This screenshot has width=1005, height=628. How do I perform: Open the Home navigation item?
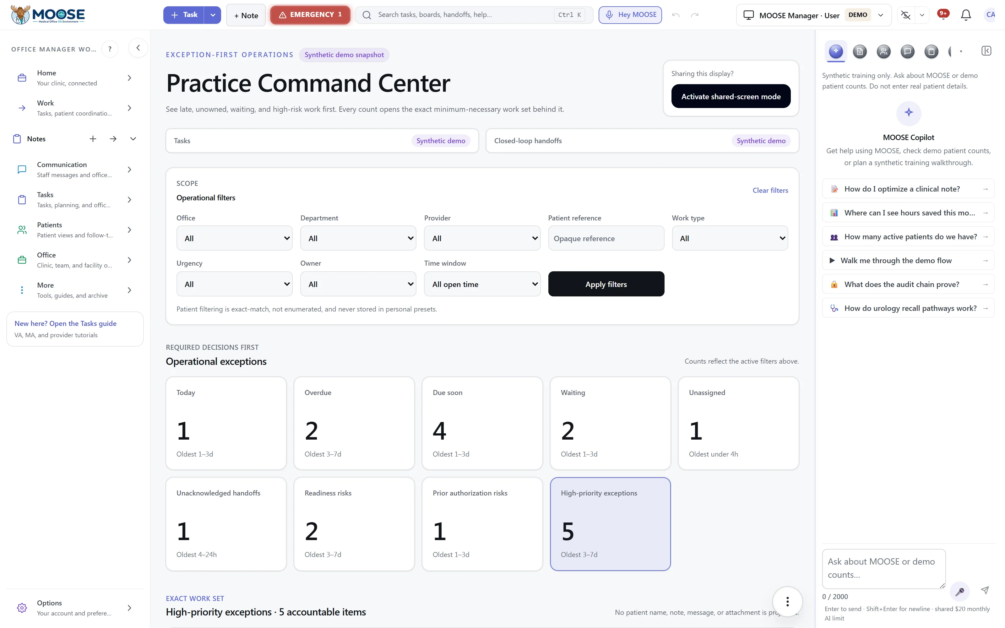tap(75, 78)
